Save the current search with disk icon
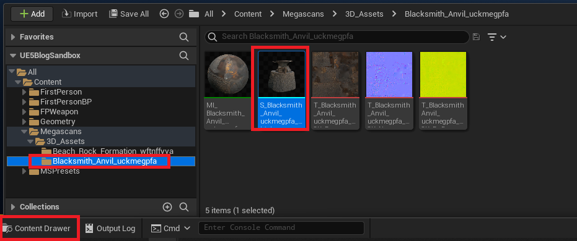577x241 pixels. coord(476,36)
